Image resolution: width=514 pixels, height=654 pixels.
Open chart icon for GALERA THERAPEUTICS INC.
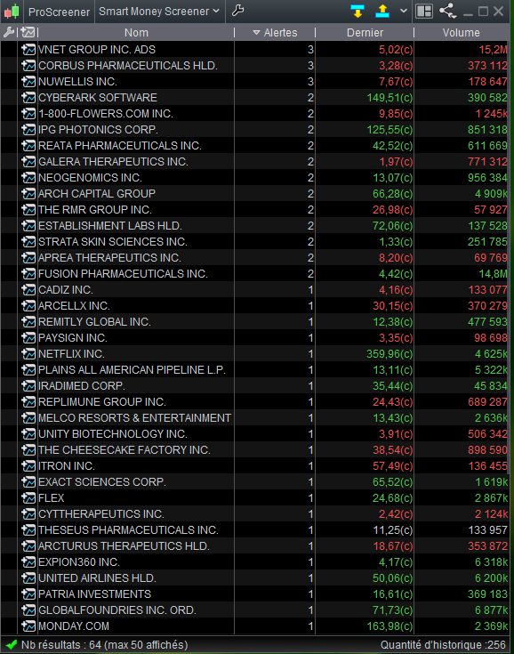click(28, 162)
